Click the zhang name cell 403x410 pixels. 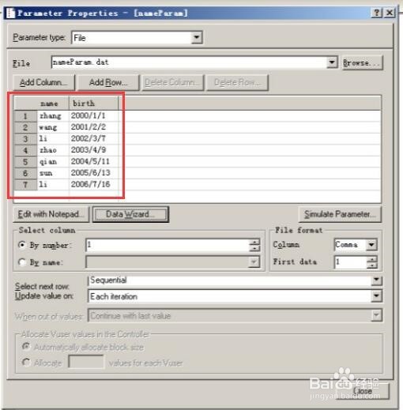coord(53,116)
